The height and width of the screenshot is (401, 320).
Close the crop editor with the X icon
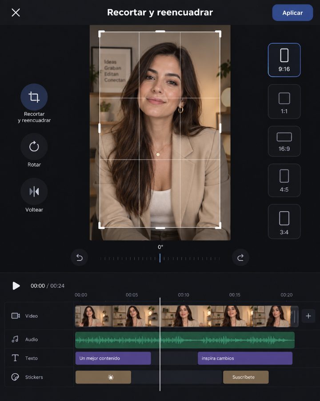(16, 12)
